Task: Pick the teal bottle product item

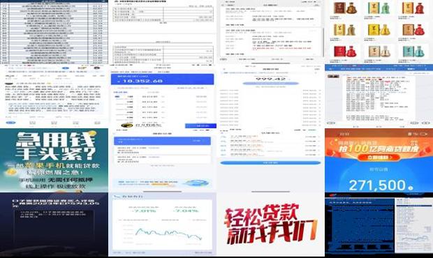Action: (413, 52)
